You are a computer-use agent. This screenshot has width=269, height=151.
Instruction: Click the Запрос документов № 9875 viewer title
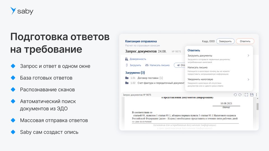coord(137,95)
